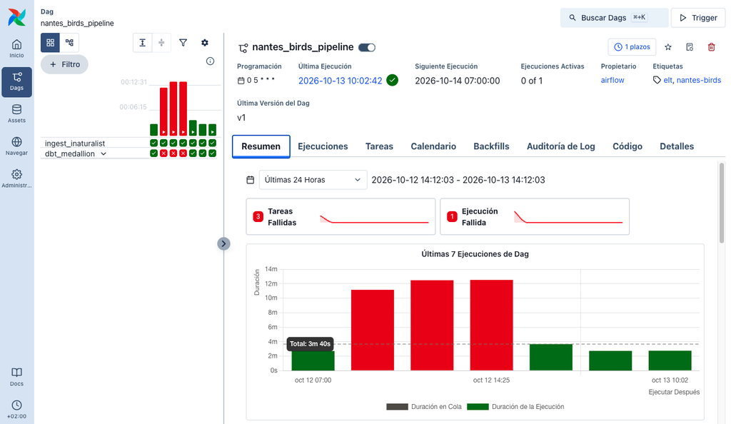Open the Detalles tab

coord(677,146)
